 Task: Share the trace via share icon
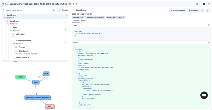coord(76,4)
